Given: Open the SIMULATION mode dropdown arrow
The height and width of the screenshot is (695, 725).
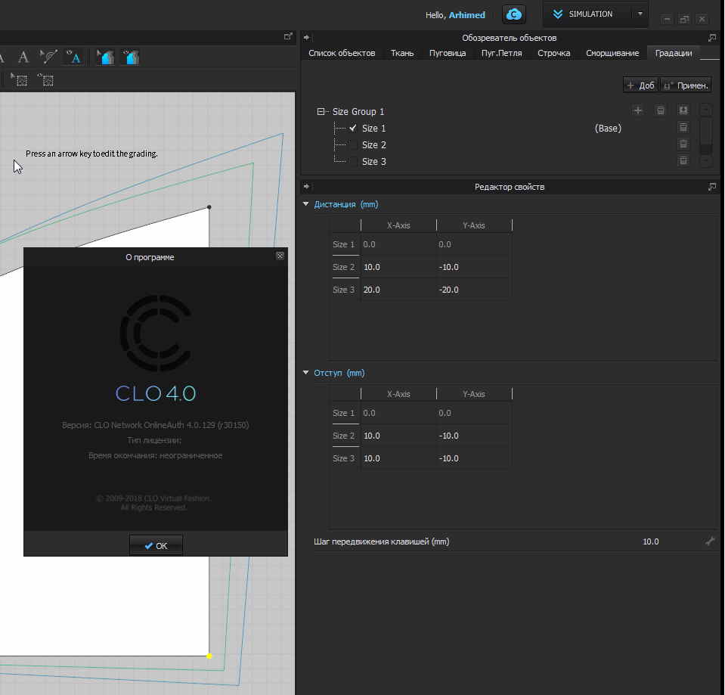Looking at the screenshot, I should [x=640, y=14].
